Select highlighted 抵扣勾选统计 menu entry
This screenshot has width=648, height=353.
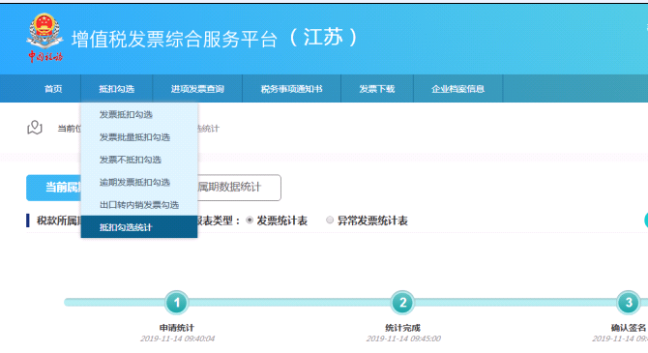coord(139,227)
